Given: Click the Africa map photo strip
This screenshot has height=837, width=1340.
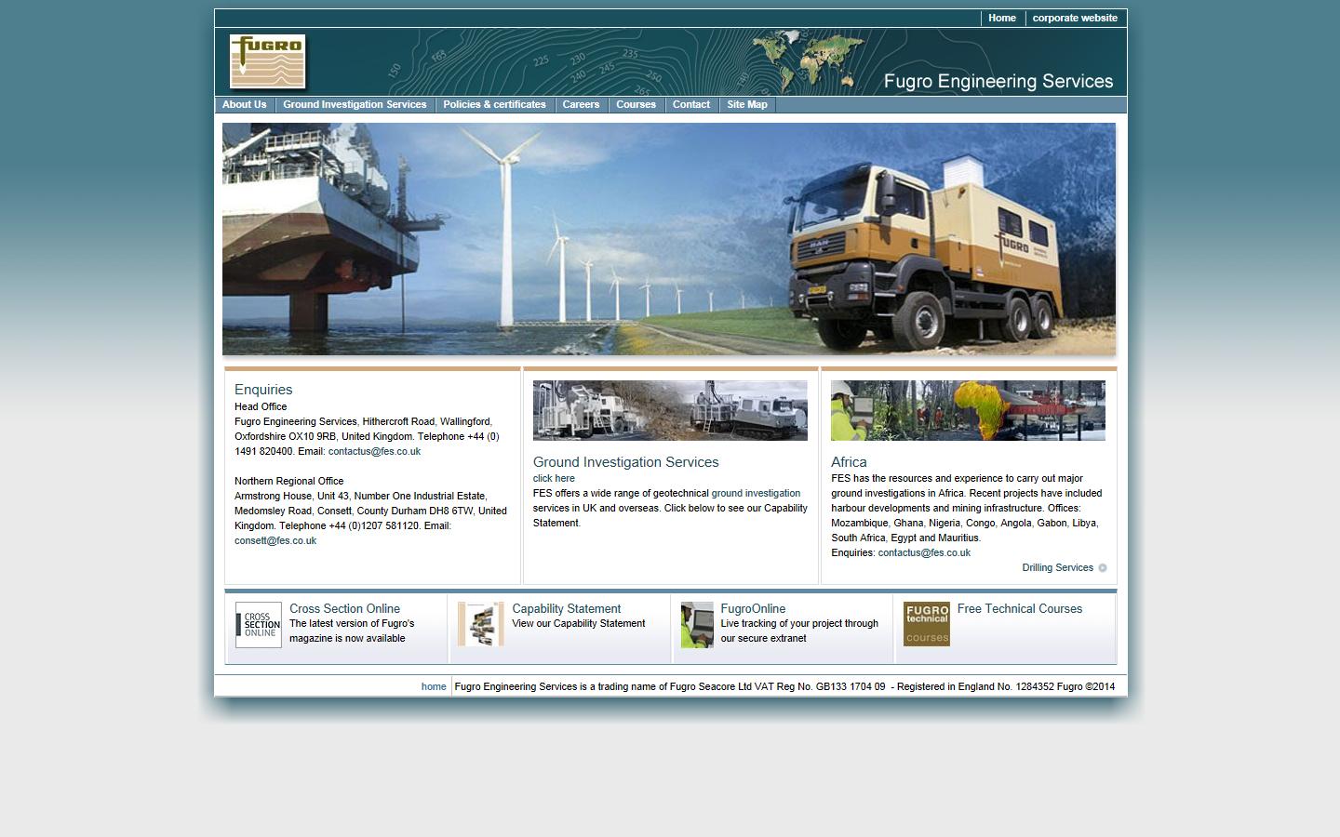Looking at the screenshot, I should (x=968, y=410).
